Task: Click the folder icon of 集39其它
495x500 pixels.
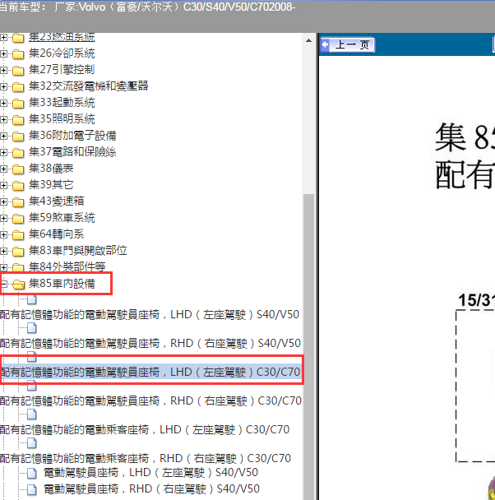Action: tap(18, 186)
